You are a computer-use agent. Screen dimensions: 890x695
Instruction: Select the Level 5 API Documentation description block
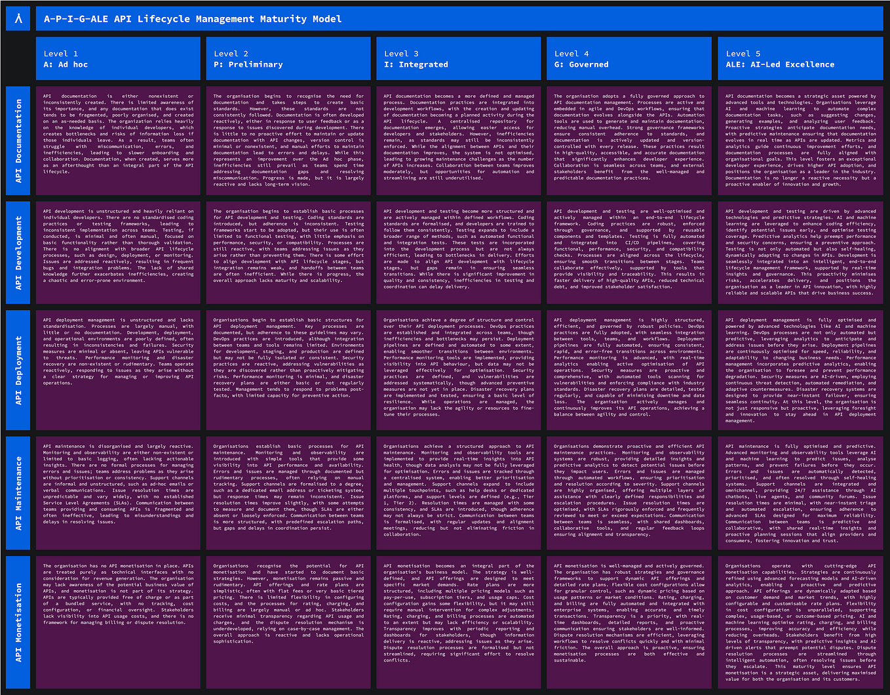click(800, 139)
